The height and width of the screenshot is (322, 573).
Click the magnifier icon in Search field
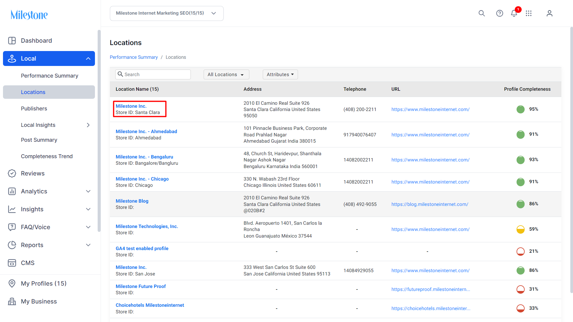120,74
